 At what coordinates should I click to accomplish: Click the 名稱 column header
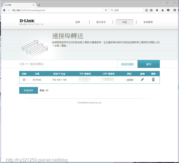[x=37, y=74]
